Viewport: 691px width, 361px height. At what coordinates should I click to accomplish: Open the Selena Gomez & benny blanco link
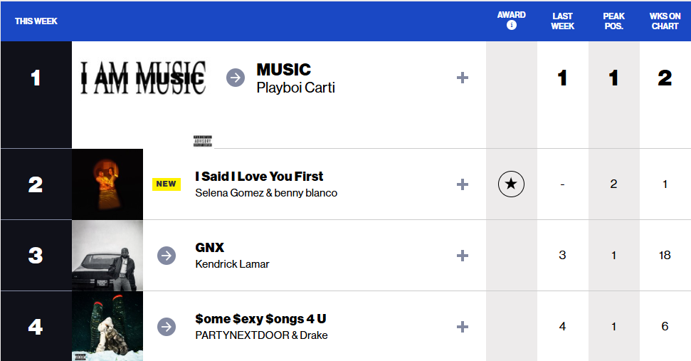click(266, 193)
